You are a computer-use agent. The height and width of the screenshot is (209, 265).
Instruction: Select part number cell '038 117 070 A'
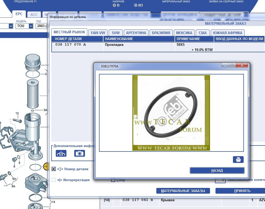[x=71, y=45]
